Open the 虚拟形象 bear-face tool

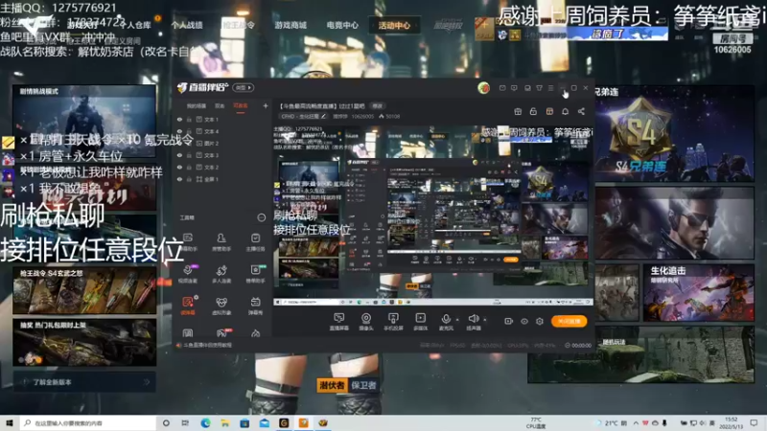221,306
